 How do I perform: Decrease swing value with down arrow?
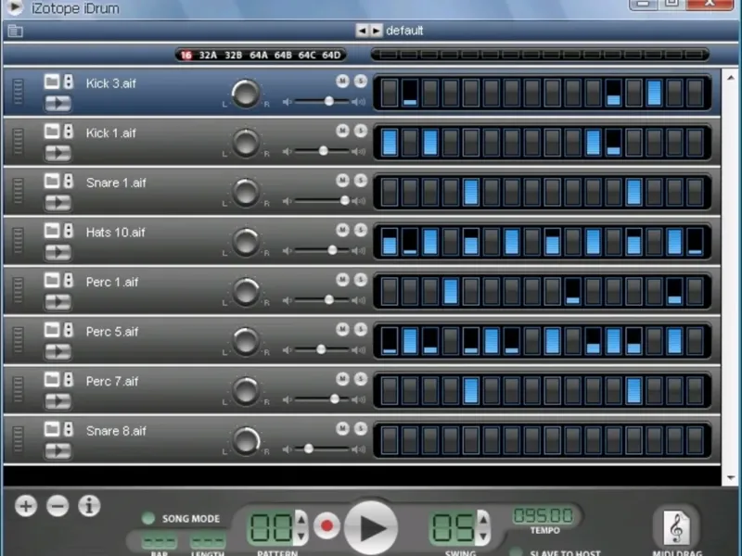[x=482, y=537]
